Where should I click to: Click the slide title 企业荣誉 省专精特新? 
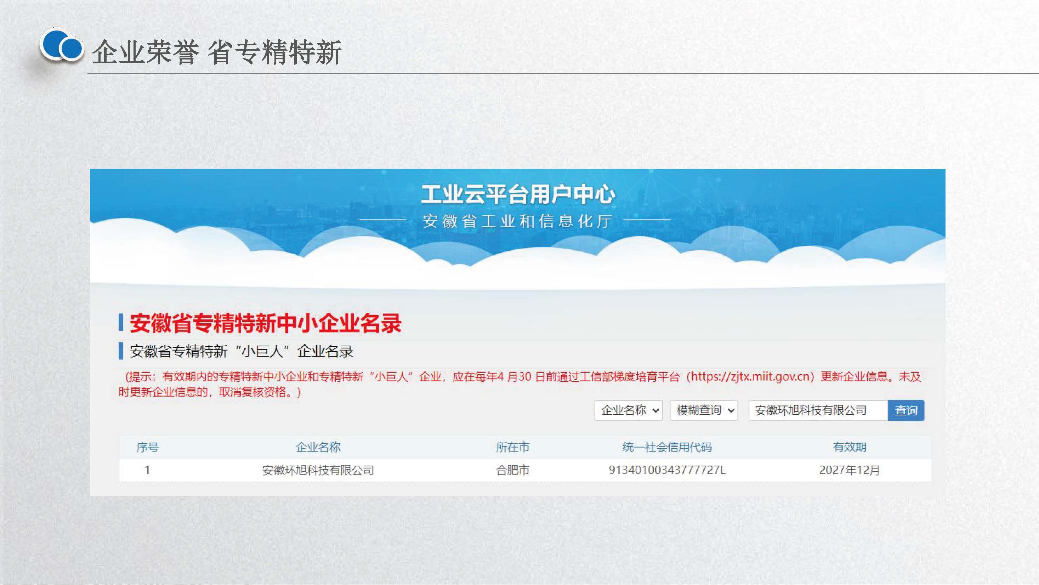pos(217,52)
